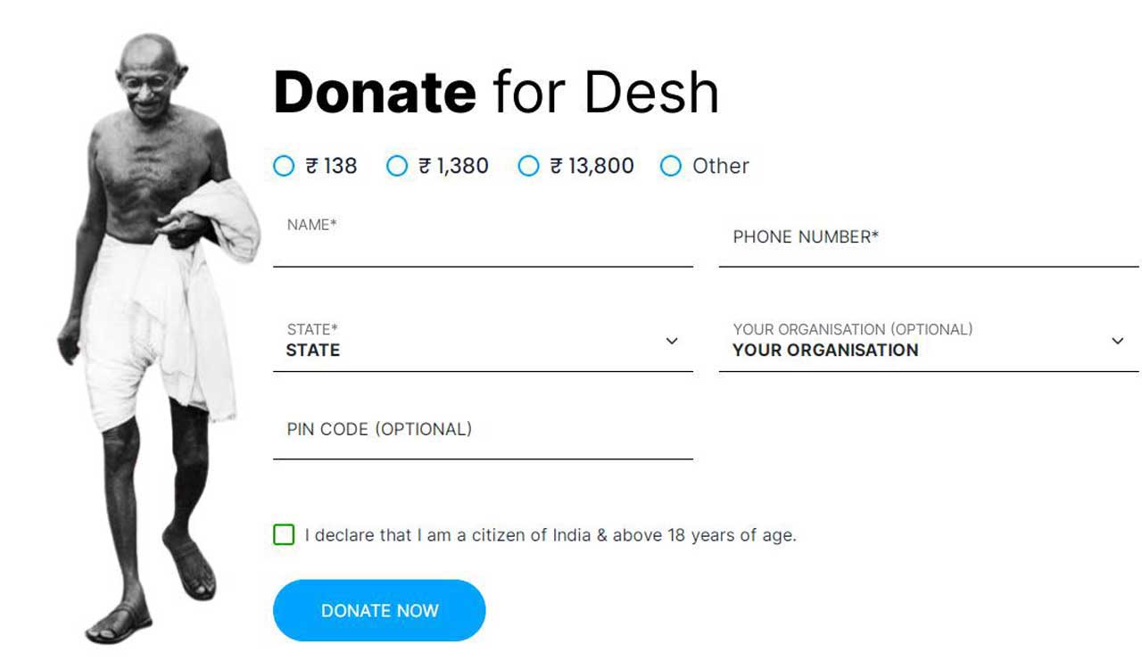Choose the Other donation amount option

[x=671, y=166]
